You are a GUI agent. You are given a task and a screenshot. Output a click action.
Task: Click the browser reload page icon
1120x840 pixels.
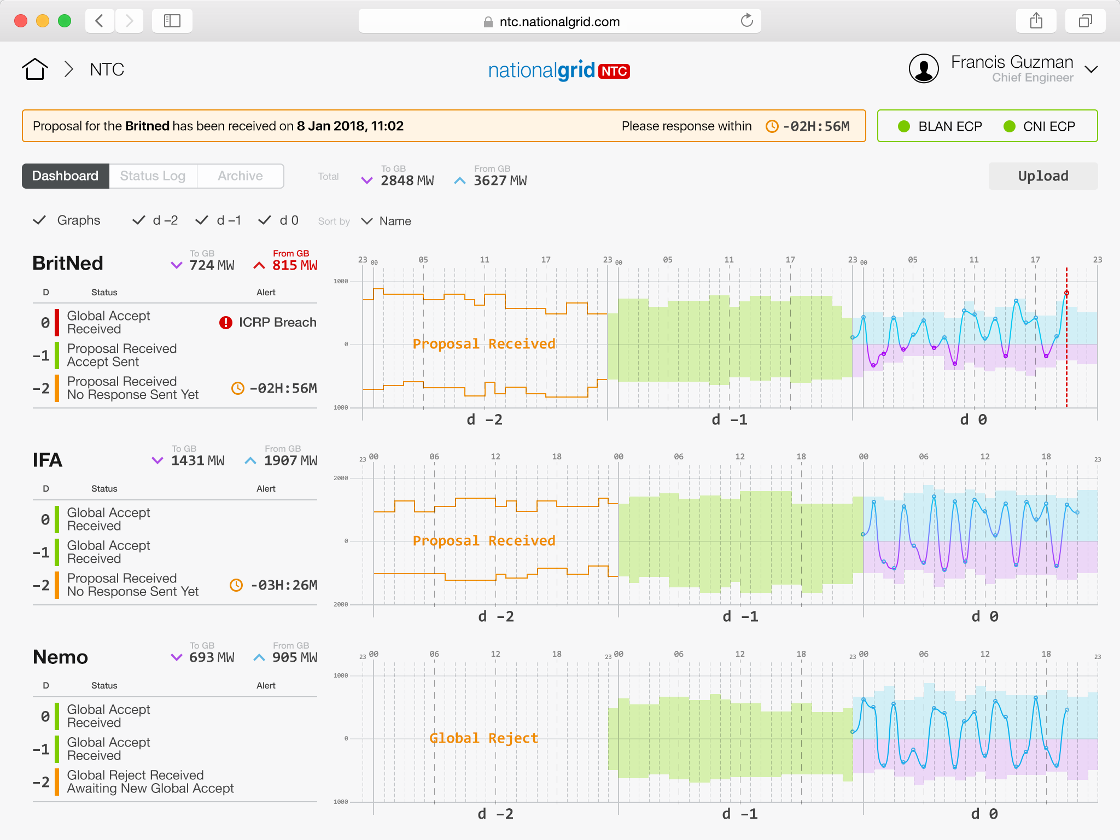click(x=746, y=21)
